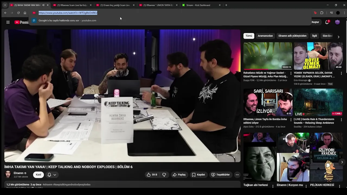
Task: Open Rahatlatıcı Müzik ve Yağmur Sesleri thumbnail
Action: click(268, 56)
